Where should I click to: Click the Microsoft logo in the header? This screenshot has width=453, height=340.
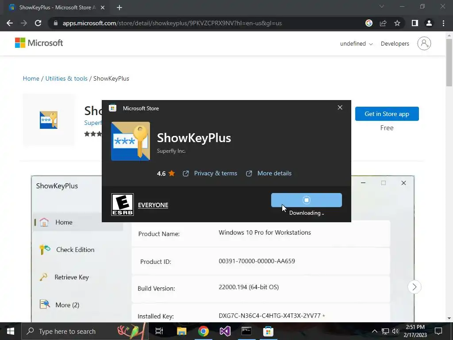pyautogui.click(x=39, y=43)
